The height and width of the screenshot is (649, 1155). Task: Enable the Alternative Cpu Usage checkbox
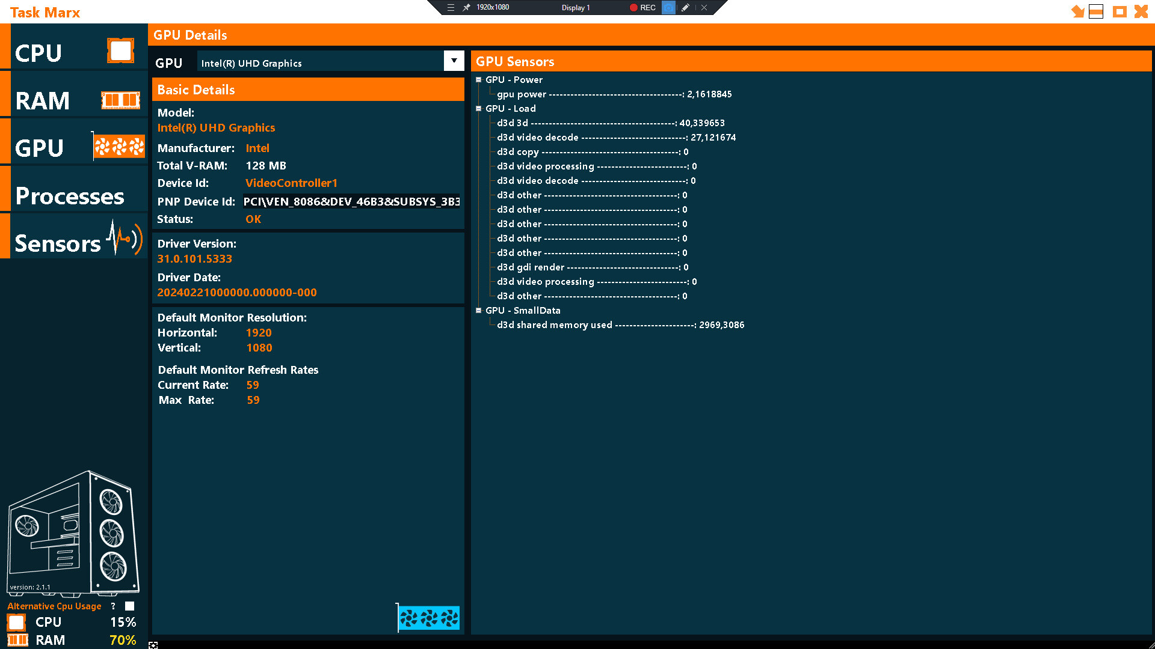[129, 606]
